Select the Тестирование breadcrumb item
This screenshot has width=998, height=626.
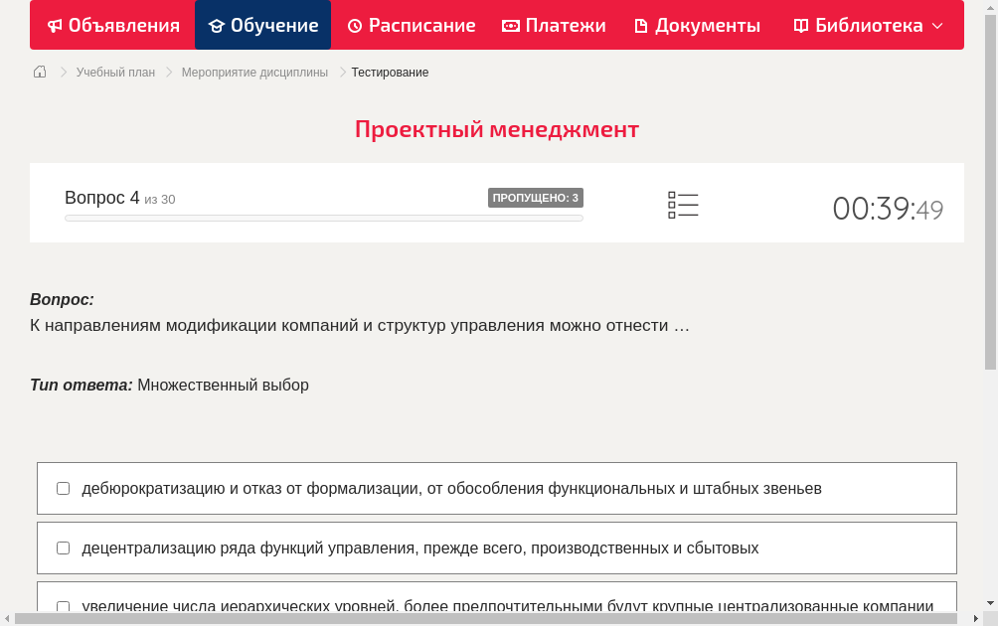coord(389,72)
